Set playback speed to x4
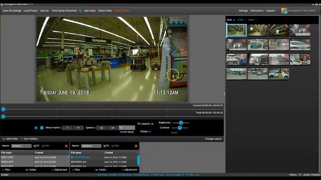The height and width of the screenshot is (180, 321). click(112, 128)
